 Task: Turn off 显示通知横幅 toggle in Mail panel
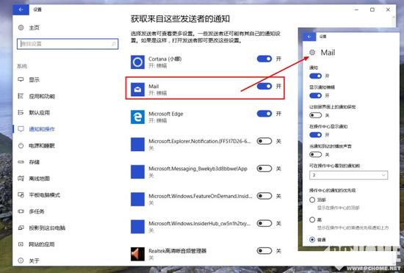click(316, 95)
